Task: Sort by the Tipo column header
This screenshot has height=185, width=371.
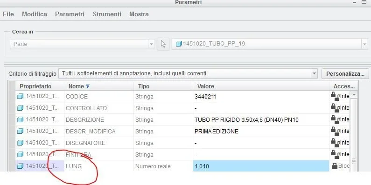Action: pyautogui.click(x=144, y=86)
